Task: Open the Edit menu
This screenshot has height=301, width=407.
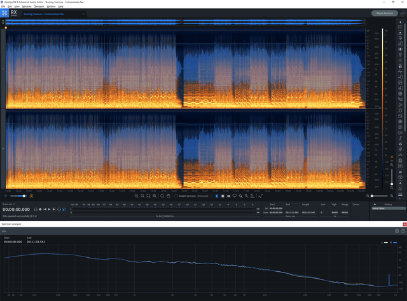Action: pos(10,6)
